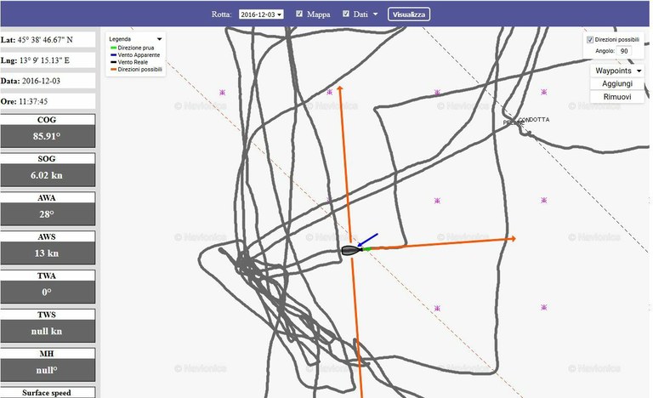Toggle the Dati checkbox
The image size is (653, 398).
pyautogui.click(x=346, y=14)
